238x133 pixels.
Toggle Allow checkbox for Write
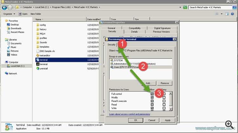tap(152, 108)
